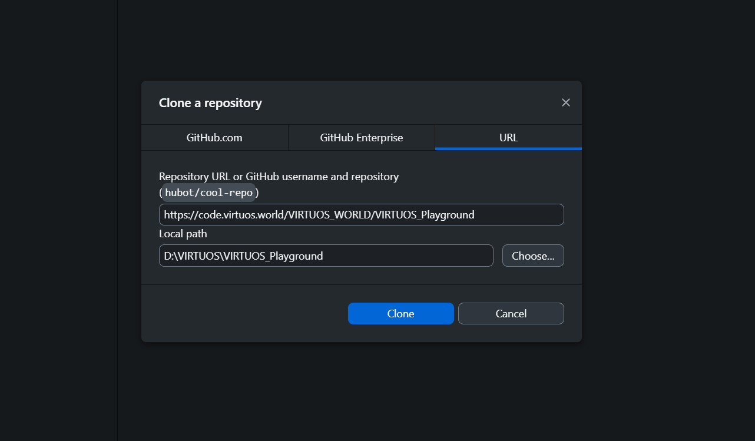Click the blue underline beneath the URL tab
755x441 pixels.
click(508, 148)
